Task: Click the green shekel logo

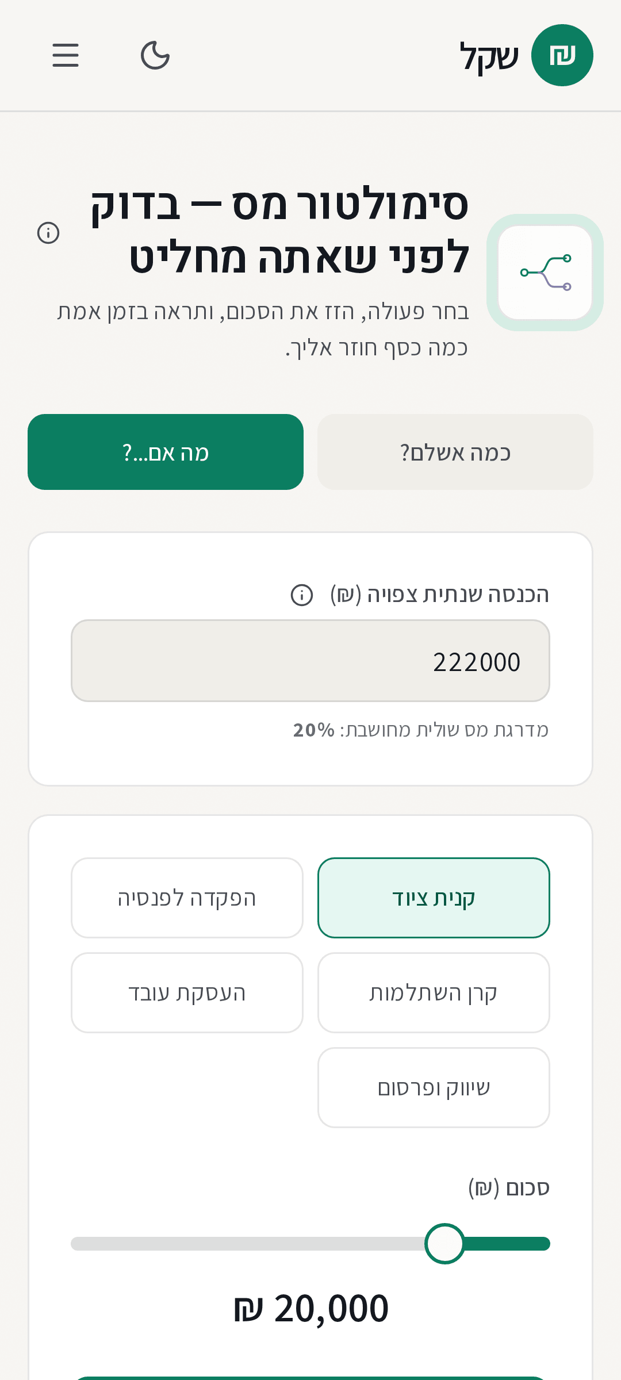Action: tap(562, 55)
